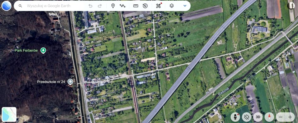Select the 'Park Ferberów' label
This screenshot has width=298, height=123.
(26, 51)
